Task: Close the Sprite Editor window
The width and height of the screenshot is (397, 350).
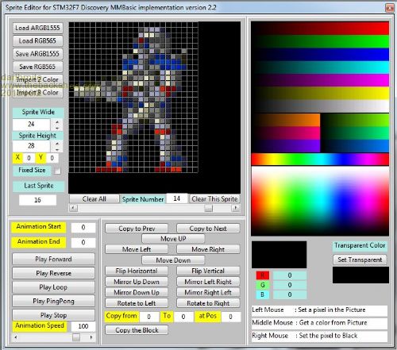Action: click(x=390, y=8)
